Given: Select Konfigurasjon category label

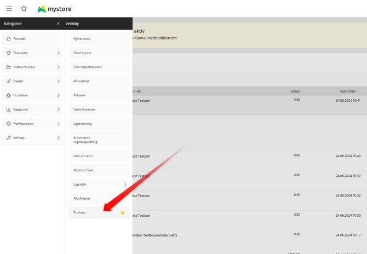Looking at the screenshot, I should (24, 124).
